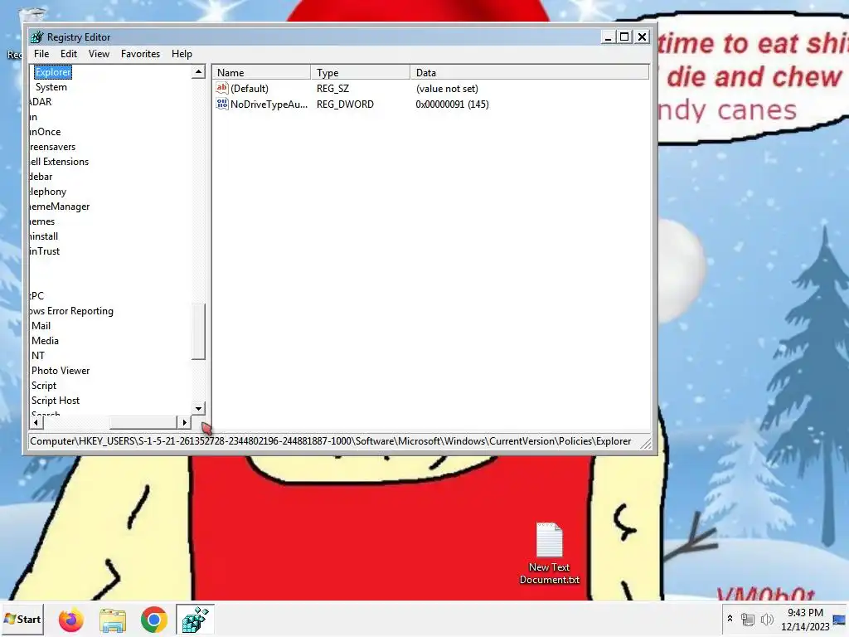Select the WinTrust tree key

click(45, 250)
